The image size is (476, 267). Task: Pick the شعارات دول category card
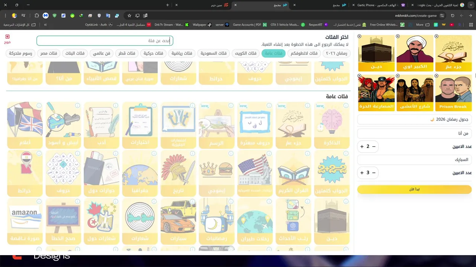(102, 221)
